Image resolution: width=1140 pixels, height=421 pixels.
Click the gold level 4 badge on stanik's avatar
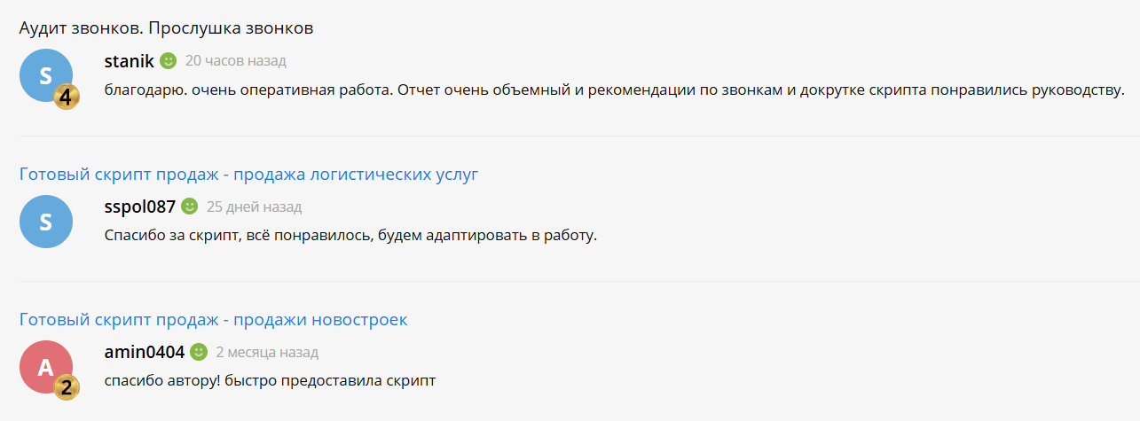click(x=67, y=97)
